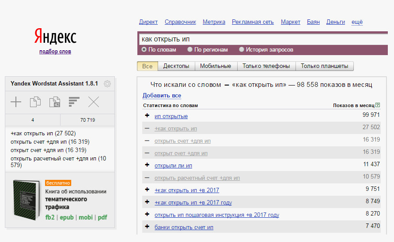Copy the keyword list with the double-page icon
The image size is (394, 242).
pos(35,103)
